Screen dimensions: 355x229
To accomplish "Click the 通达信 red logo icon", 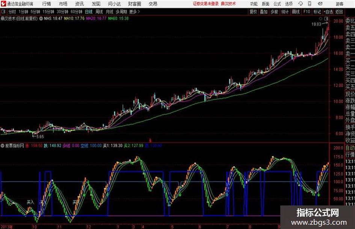I will (x=3, y=4).
